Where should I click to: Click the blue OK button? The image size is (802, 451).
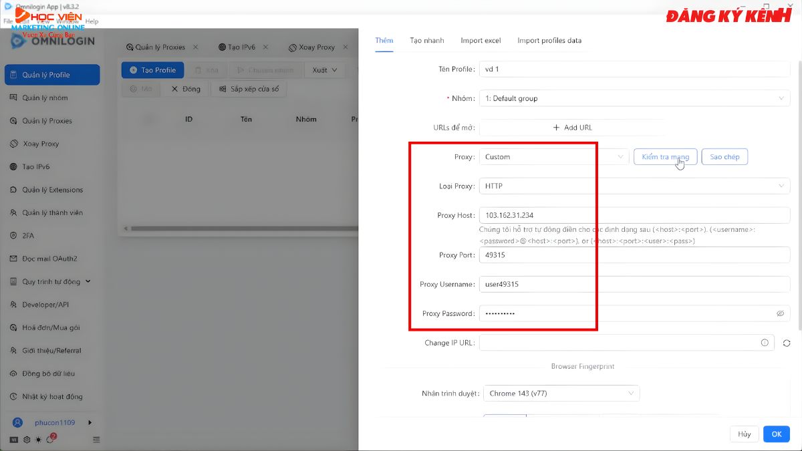point(776,434)
